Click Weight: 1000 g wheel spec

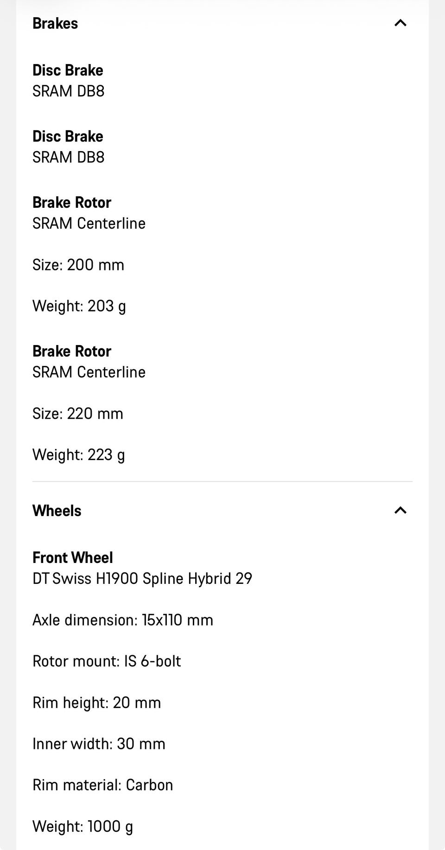[x=83, y=826]
